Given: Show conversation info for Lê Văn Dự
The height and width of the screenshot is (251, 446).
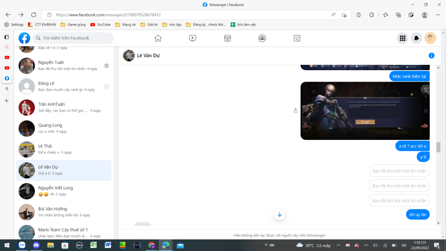Looking at the screenshot, I should point(431,56).
